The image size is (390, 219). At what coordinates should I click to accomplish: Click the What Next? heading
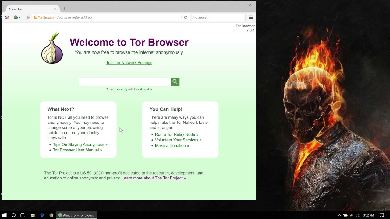pos(61,109)
